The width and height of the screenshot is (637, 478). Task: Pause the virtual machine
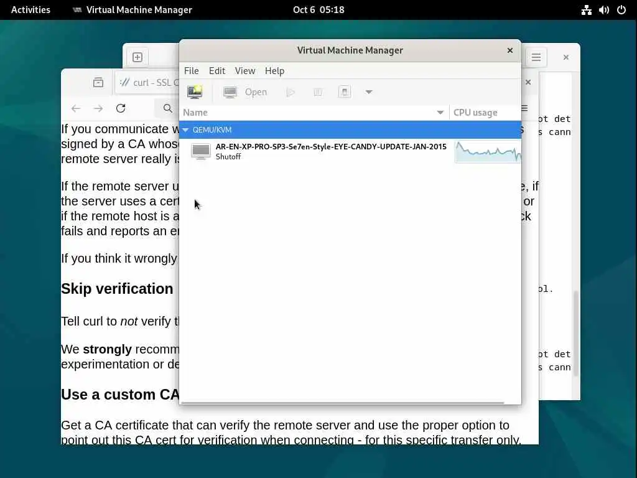[x=318, y=92]
